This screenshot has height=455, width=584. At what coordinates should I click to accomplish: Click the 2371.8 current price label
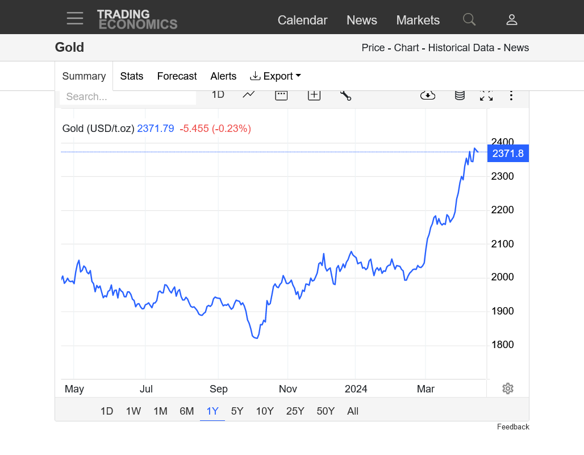pyautogui.click(x=508, y=154)
